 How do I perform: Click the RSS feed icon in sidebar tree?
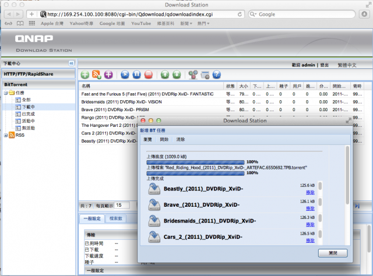12,135
